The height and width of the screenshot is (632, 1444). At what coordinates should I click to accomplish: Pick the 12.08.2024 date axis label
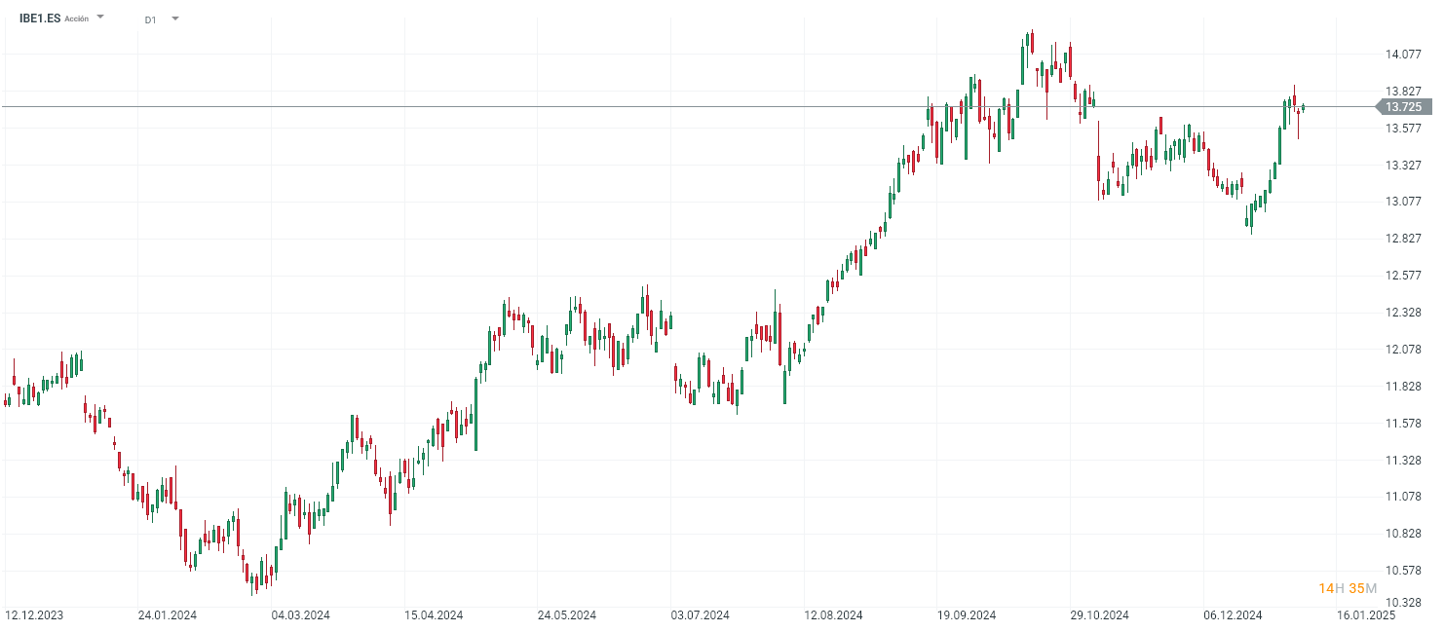(x=833, y=615)
